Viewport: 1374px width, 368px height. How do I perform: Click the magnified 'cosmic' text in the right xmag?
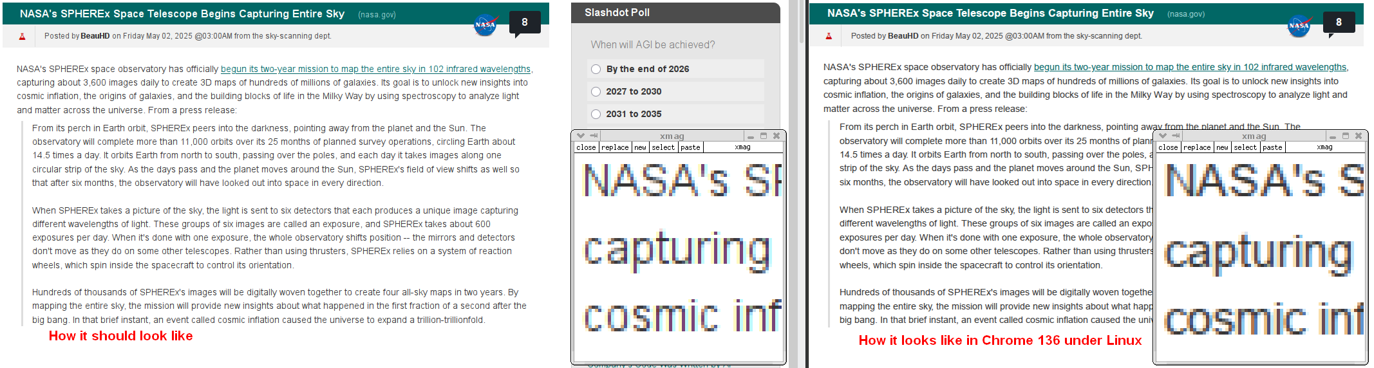(x=1235, y=320)
